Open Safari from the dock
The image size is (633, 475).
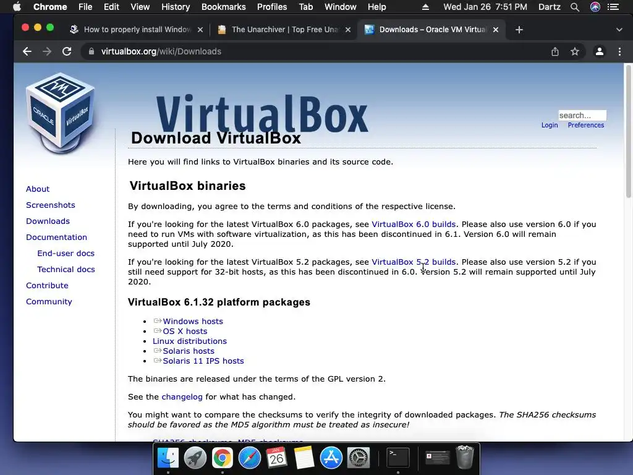(250, 458)
